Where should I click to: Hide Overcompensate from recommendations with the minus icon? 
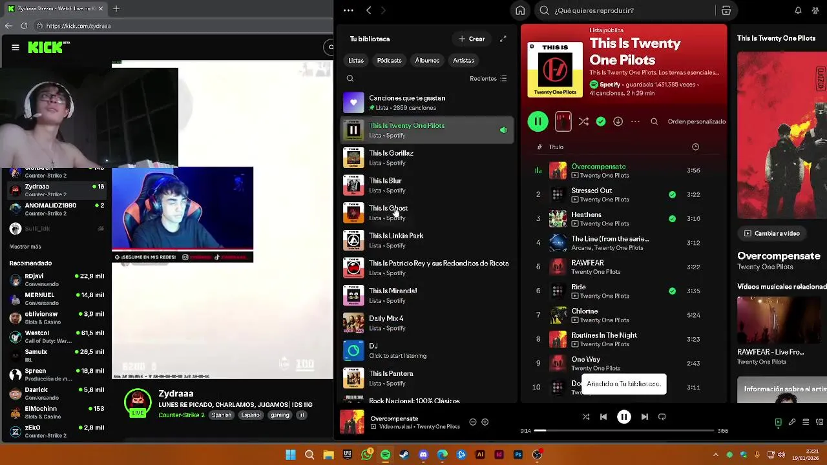(x=472, y=422)
